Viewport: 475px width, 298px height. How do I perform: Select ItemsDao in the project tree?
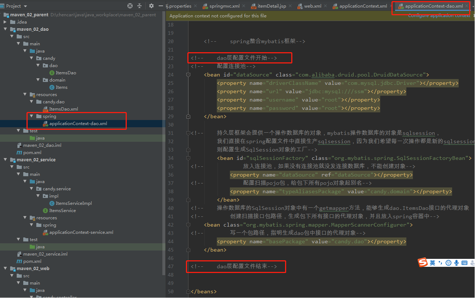coord(66,73)
